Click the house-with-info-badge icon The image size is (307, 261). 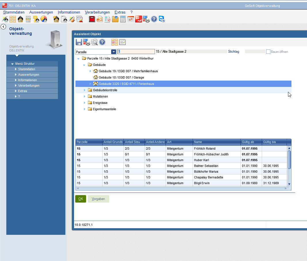click(x=56, y=19)
